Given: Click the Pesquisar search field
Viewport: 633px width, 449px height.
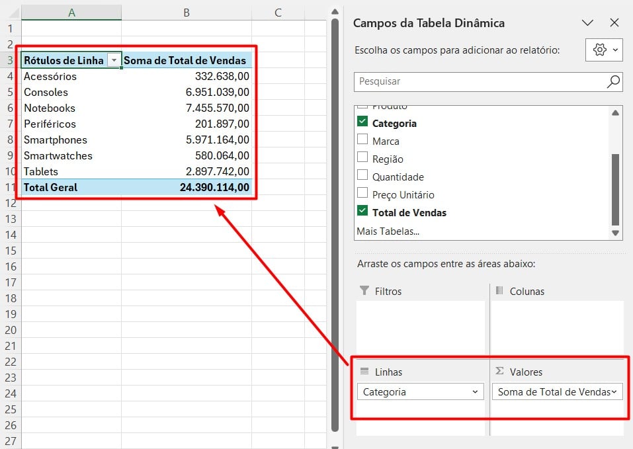Looking at the screenshot, I should click(488, 81).
